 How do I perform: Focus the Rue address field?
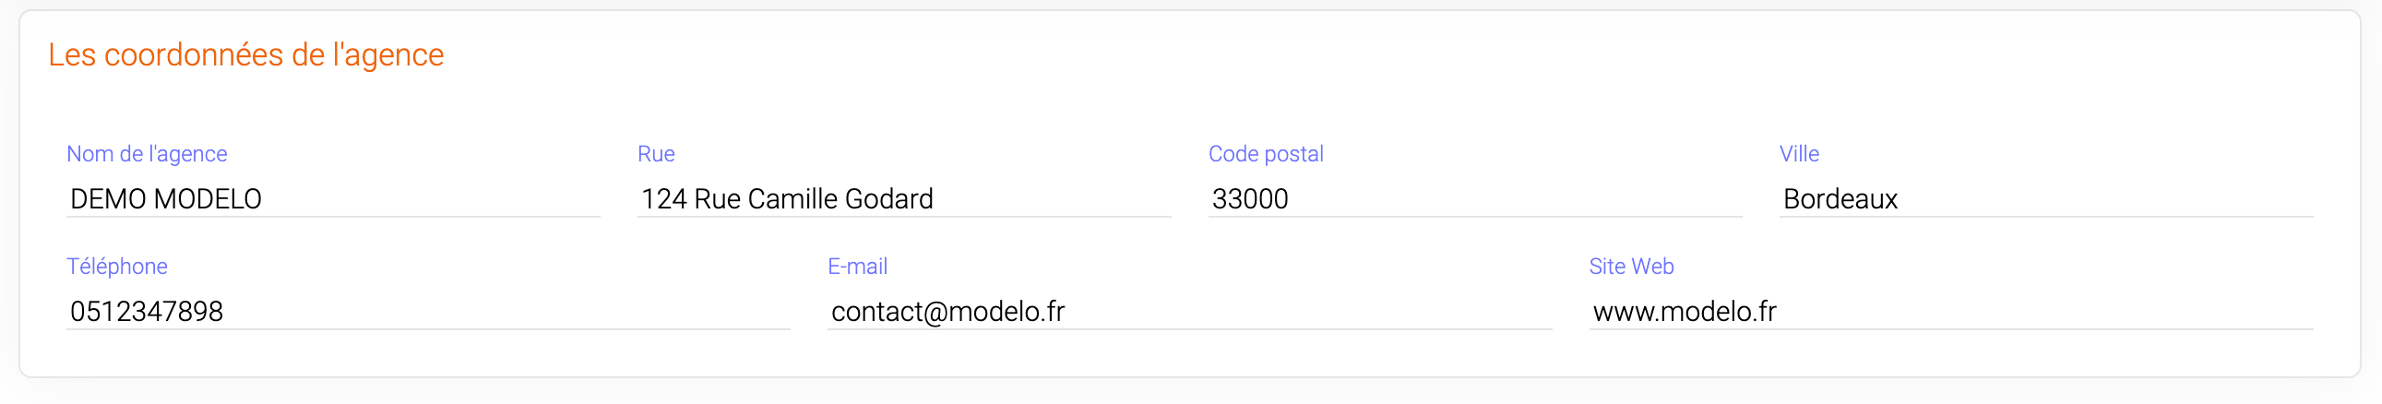[x=903, y=198]
